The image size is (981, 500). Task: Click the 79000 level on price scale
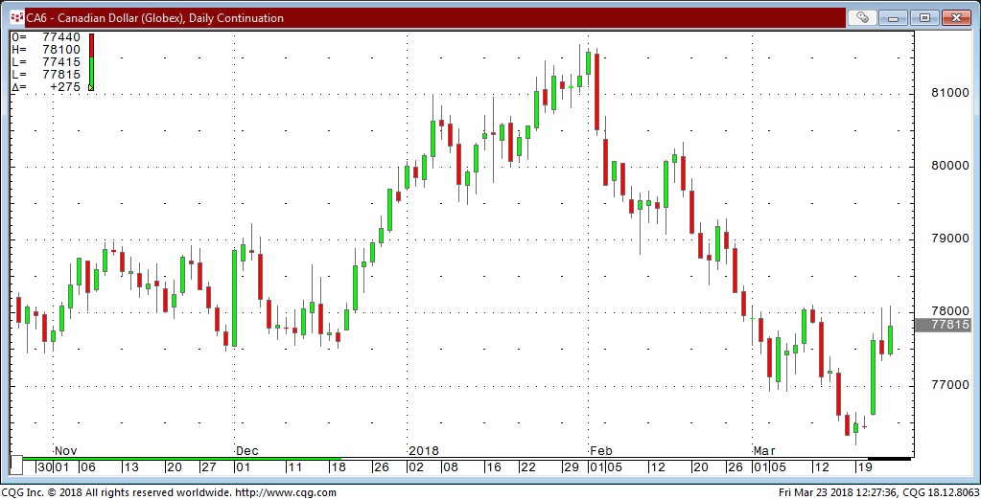[944, 239]
